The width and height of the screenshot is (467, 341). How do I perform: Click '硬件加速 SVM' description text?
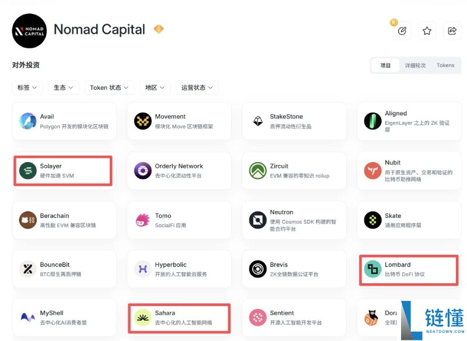[x=57, y=175]
